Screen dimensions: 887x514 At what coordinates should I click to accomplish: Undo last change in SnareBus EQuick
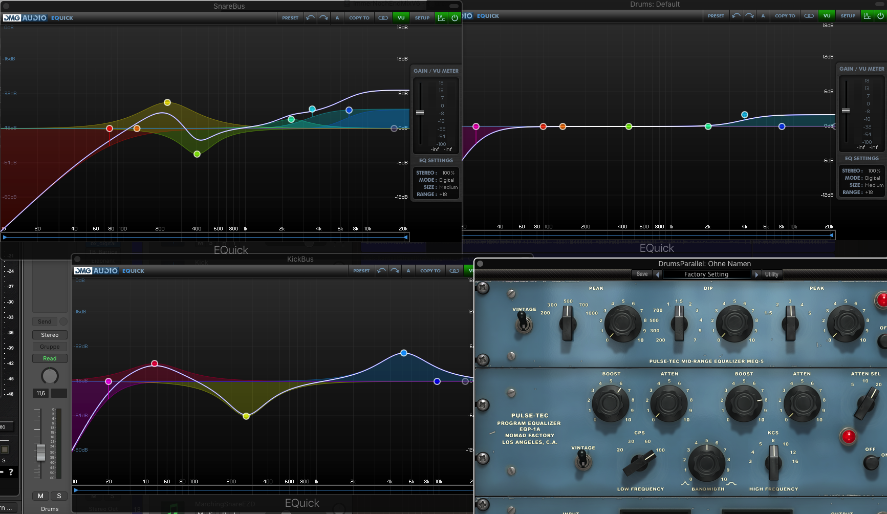(310, 17)
